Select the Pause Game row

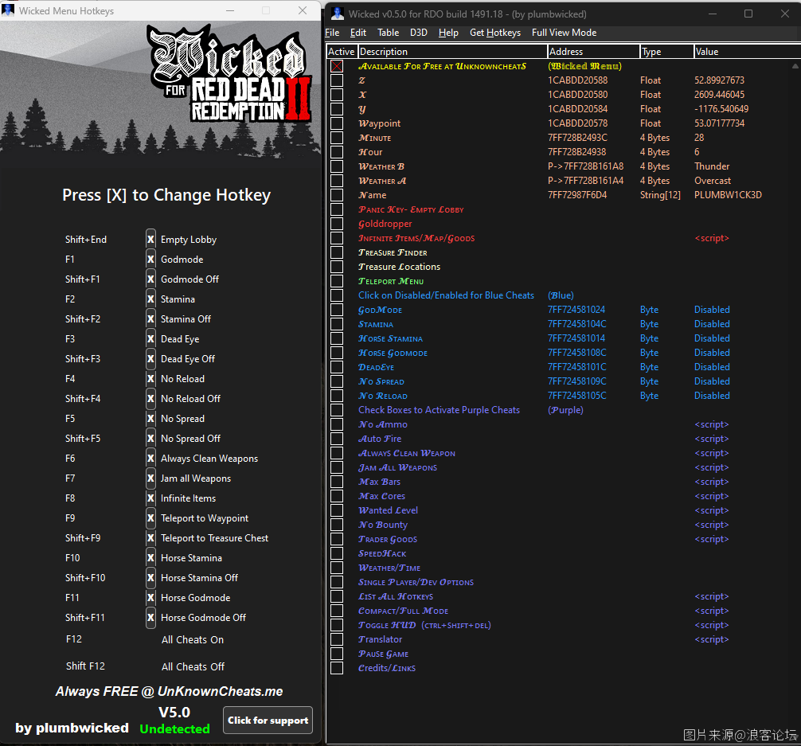383,654
